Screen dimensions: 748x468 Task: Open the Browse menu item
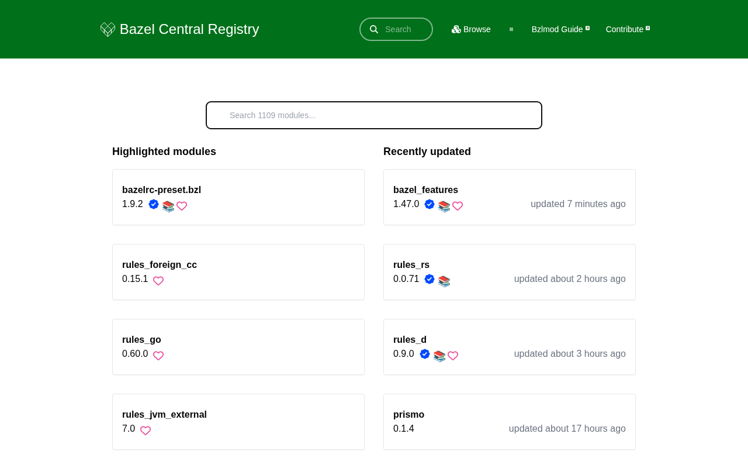pyautogui.click(x=471, y=29)
